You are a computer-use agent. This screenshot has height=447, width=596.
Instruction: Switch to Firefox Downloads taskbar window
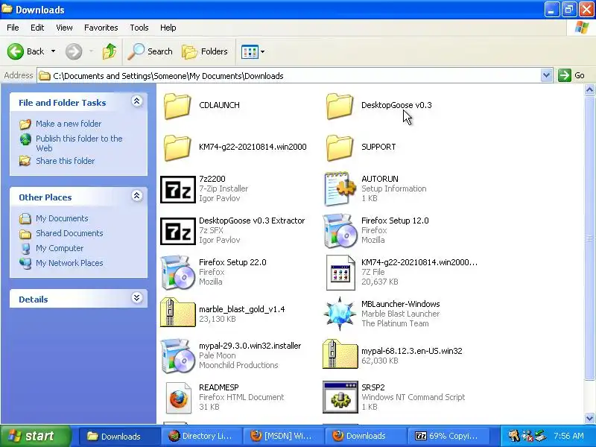(x=366, y=436)
